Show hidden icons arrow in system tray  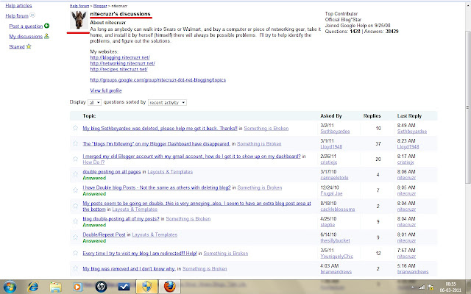click(x=412, y=287)
